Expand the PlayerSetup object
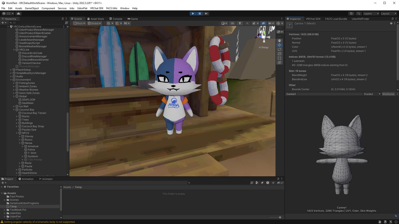Image resolution: width=399 pixels, height=224 pixels. pyautogui.click(x=11, y=70)
